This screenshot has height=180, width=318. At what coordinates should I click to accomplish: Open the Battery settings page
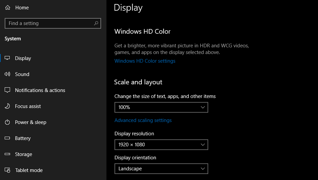click(23, 138)
